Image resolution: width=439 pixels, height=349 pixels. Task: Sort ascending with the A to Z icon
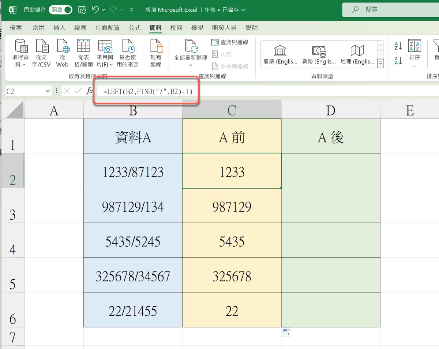398,46
